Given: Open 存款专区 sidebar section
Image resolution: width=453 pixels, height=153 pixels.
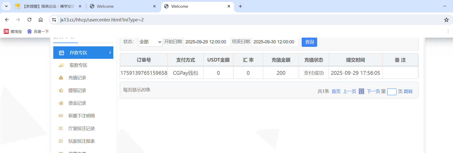Looking at the screenshot, I should tap(83, 53).
